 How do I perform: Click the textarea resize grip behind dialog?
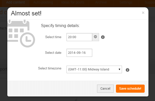(76, 100)
